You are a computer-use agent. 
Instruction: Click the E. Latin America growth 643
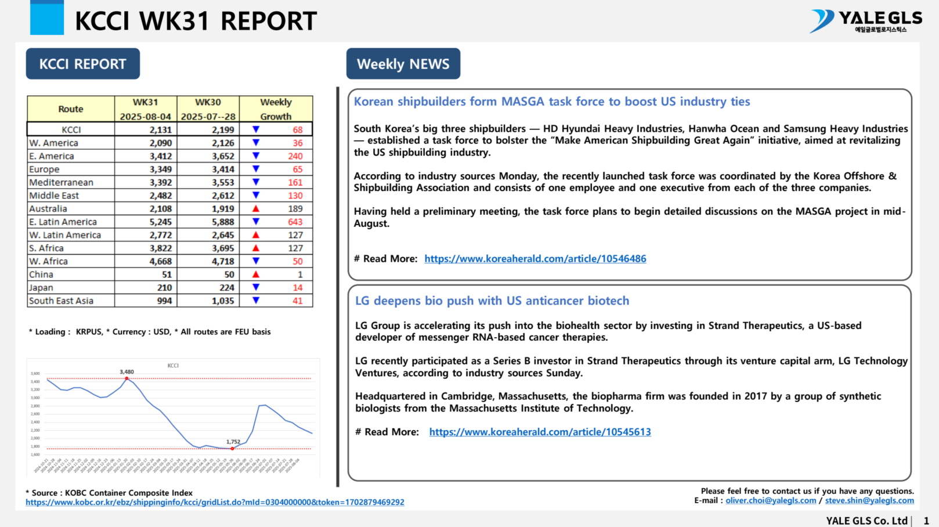pyautogui.click(x=295, y=222)
